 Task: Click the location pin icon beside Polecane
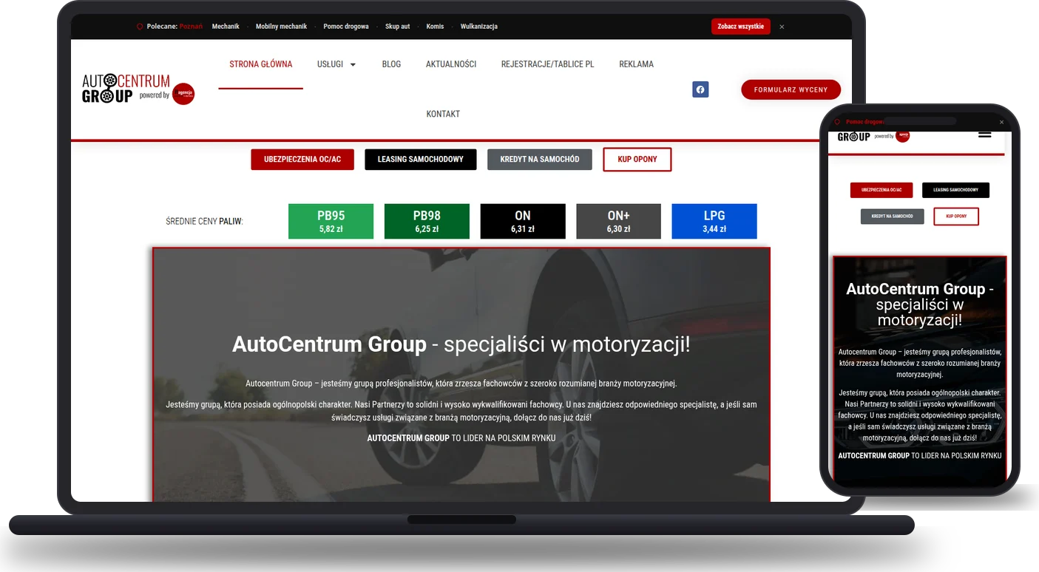tap(139, 27)
